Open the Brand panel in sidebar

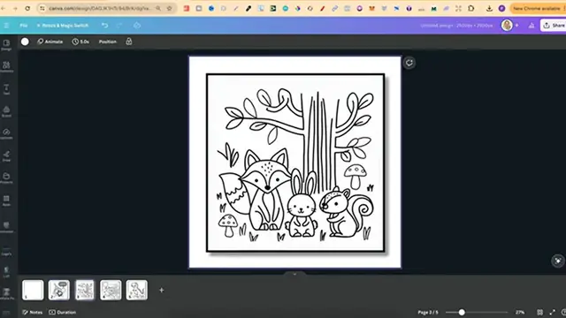pyautogui.click(x=6, y=111)
